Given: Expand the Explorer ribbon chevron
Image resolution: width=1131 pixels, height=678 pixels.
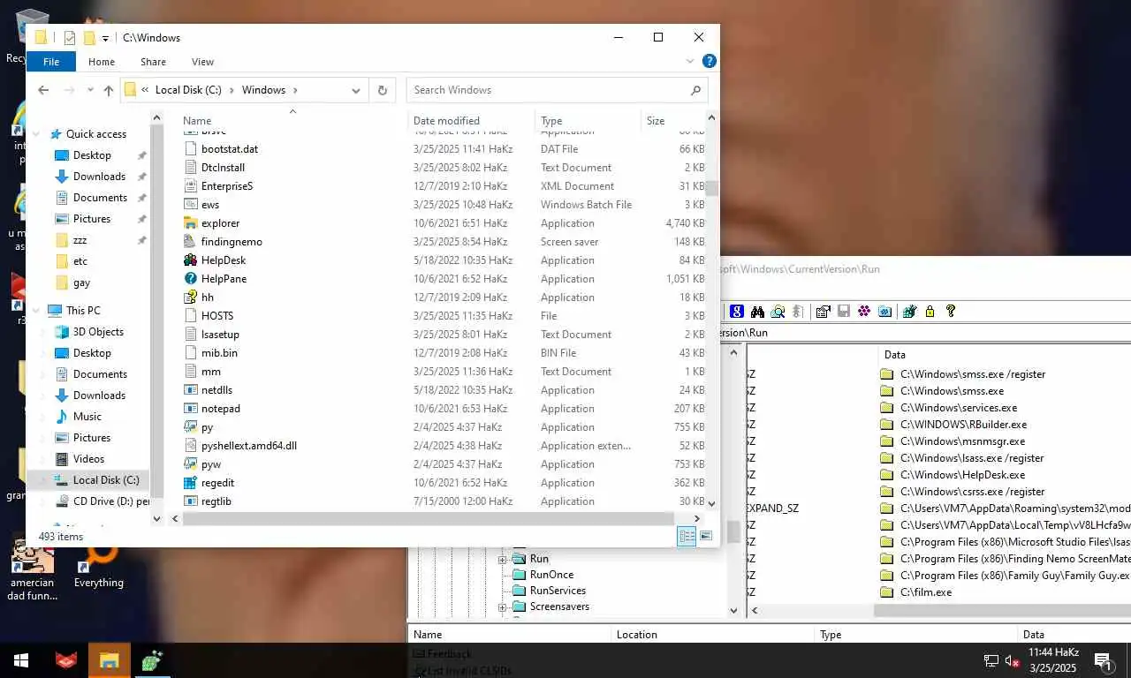Looking at the screenshot, I should pos(690,61).
